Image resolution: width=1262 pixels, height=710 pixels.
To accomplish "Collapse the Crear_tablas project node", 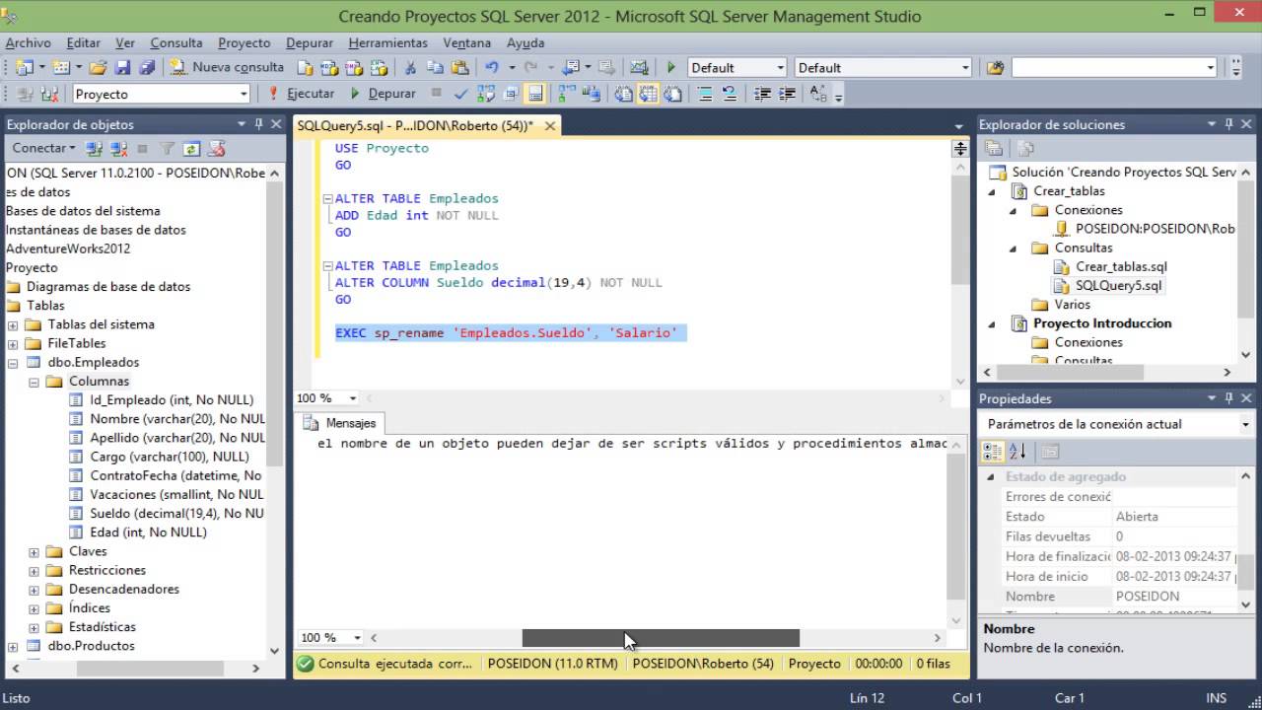I will [994, 191].
